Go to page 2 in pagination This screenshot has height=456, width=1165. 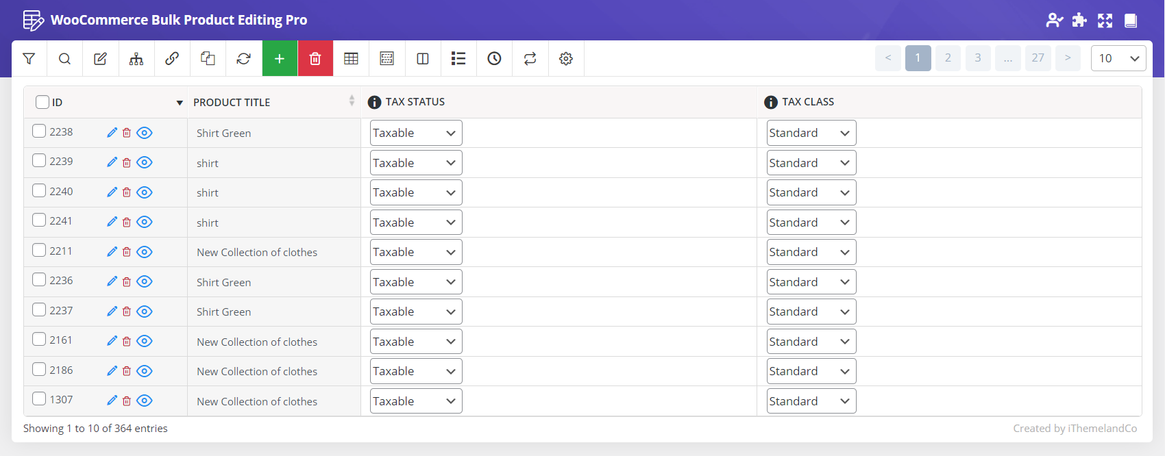[x=948, y=58]
